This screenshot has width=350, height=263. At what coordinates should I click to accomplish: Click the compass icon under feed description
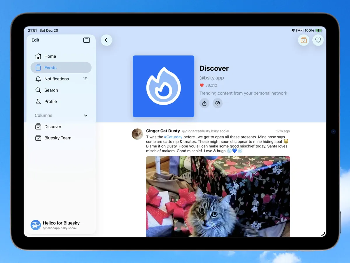coord(218,103)
